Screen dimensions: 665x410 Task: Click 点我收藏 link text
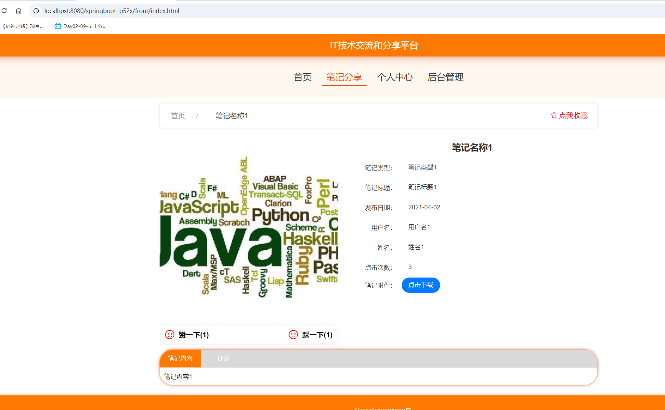573,116
